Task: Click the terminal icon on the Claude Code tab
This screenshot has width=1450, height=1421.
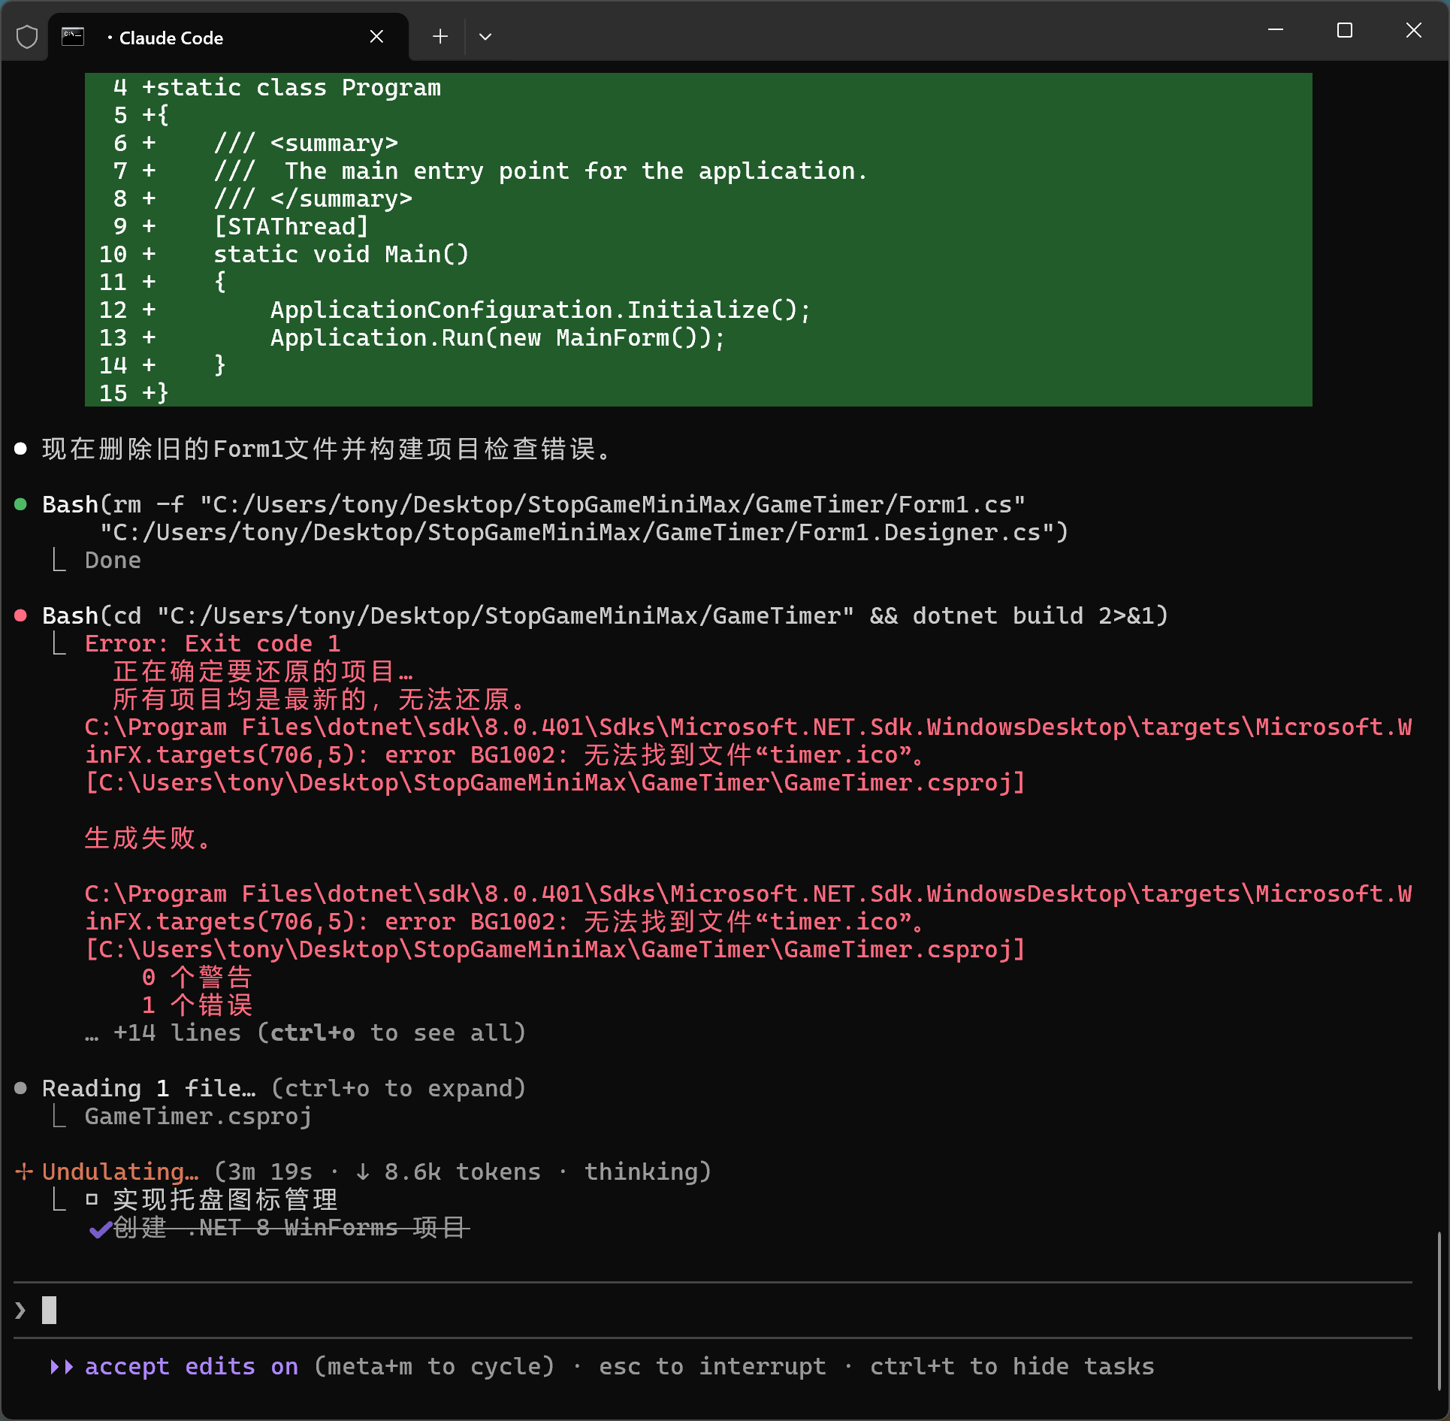Action: click(x=73, y=37)
